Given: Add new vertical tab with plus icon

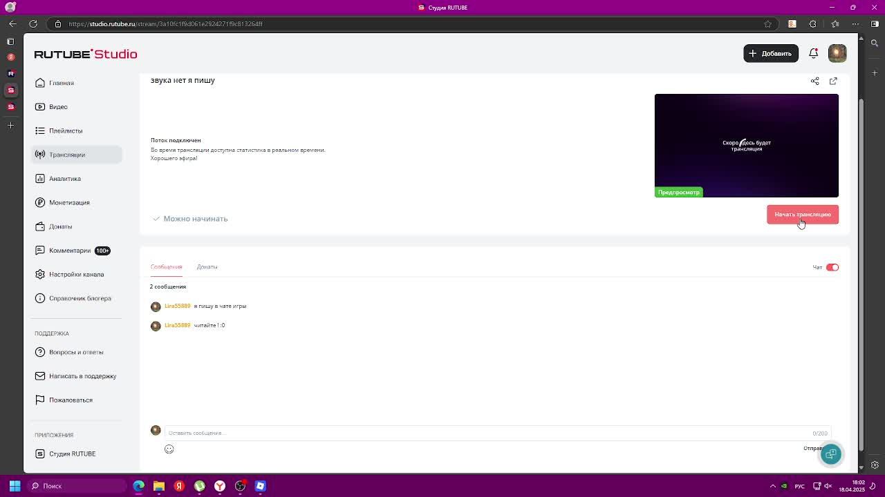Looking at the screenshot, I should pyautogui.click(x=10, y=126).
